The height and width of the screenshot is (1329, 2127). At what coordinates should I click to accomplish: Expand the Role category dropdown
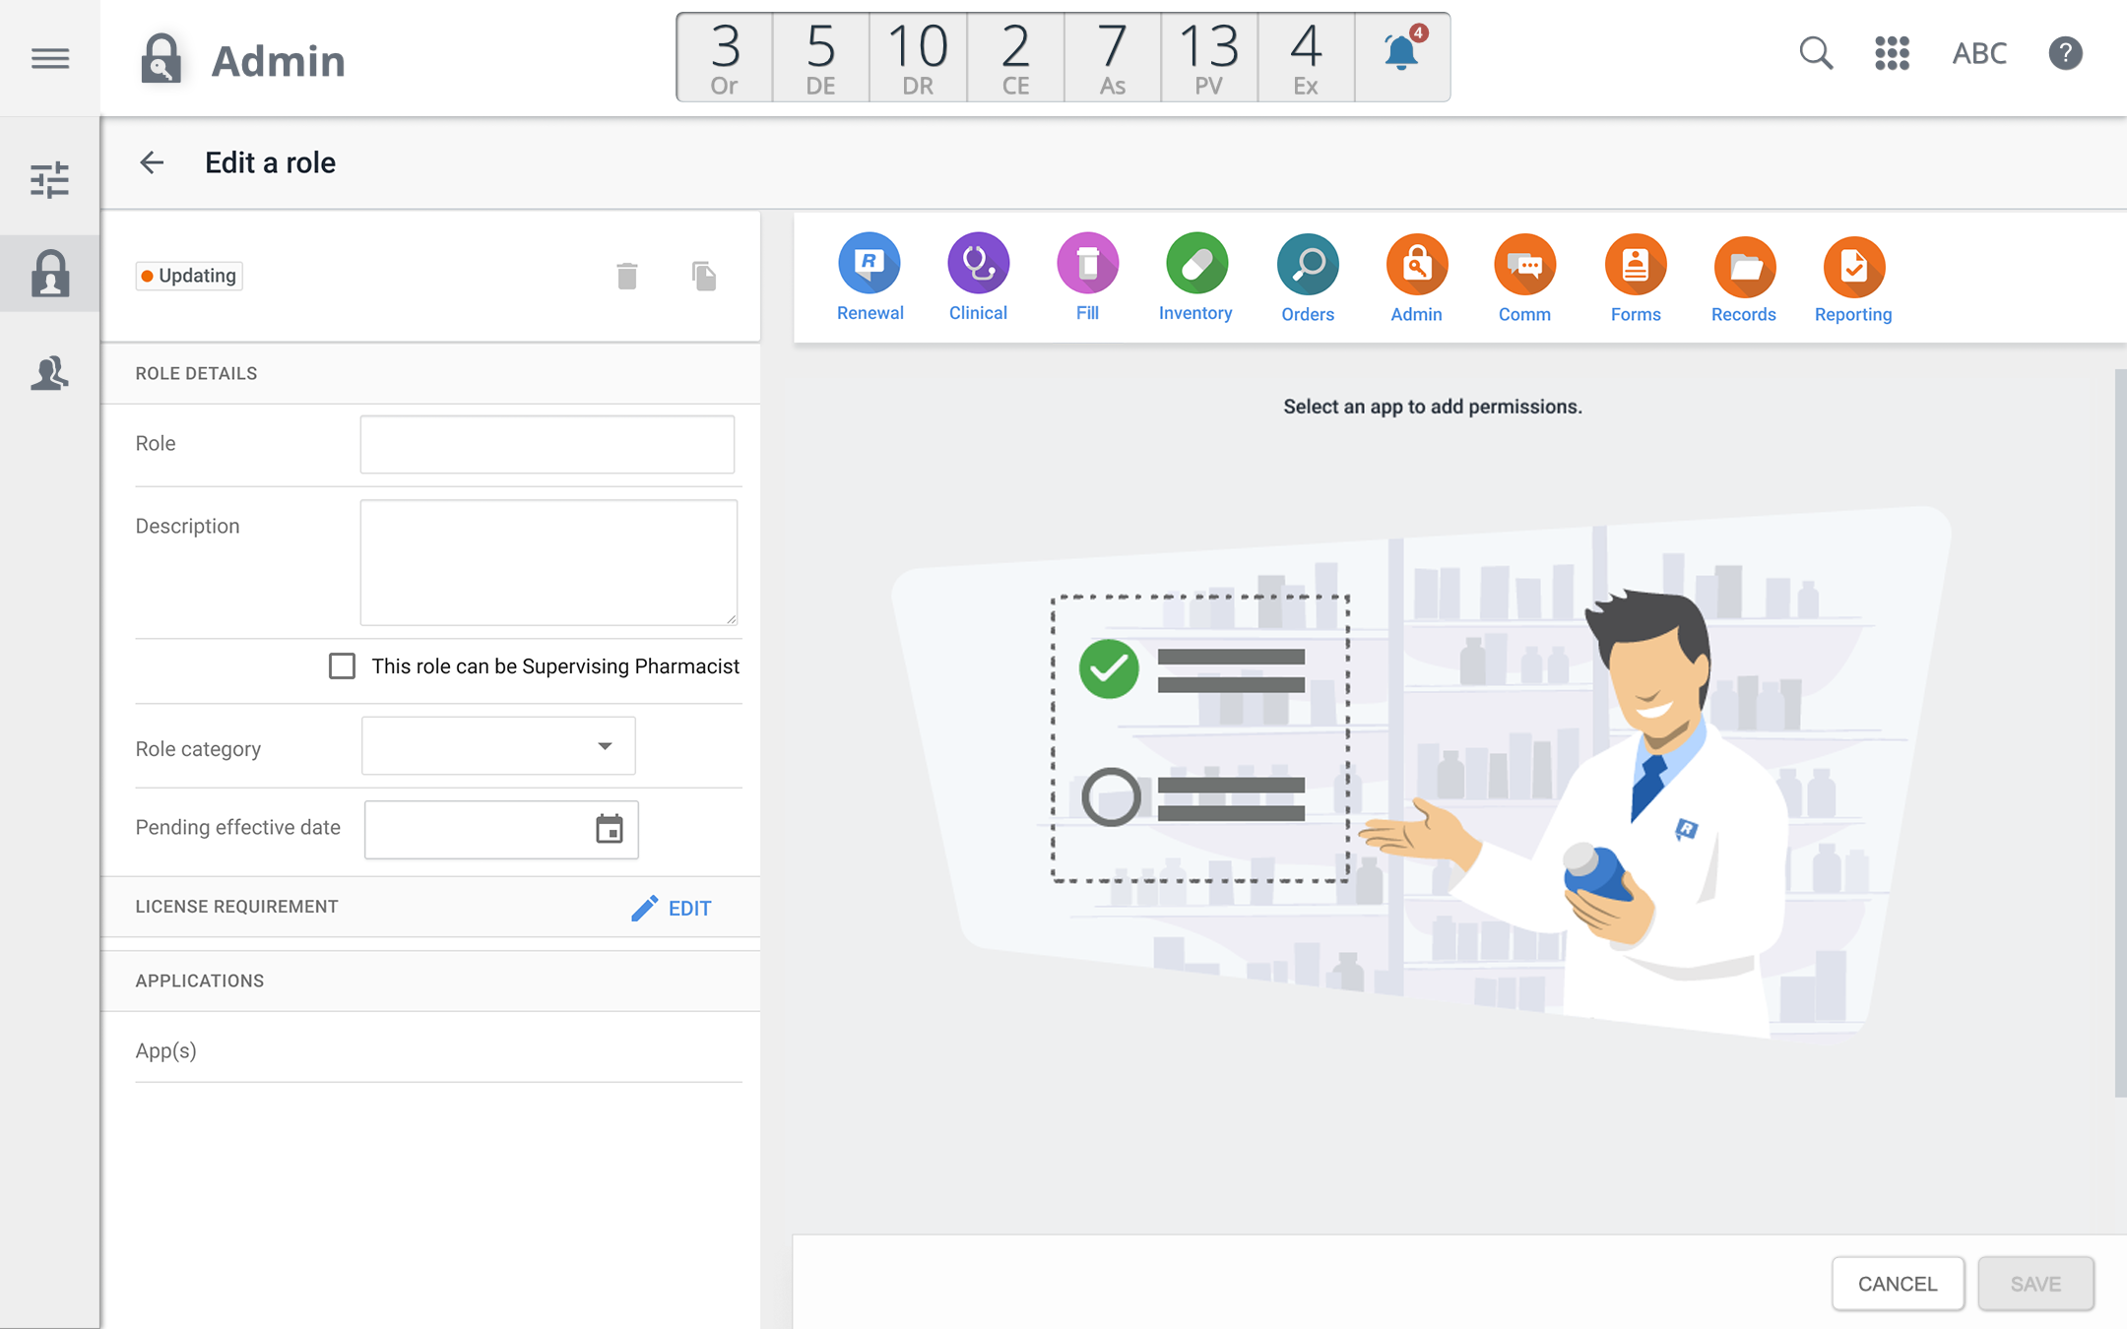[x=498, y=746]
